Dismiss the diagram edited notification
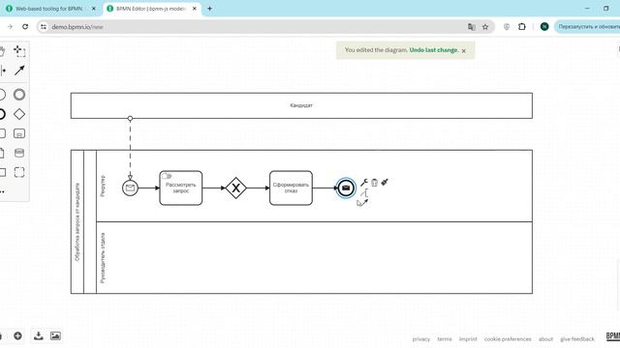The image size is (620, 348). (464, 51)
